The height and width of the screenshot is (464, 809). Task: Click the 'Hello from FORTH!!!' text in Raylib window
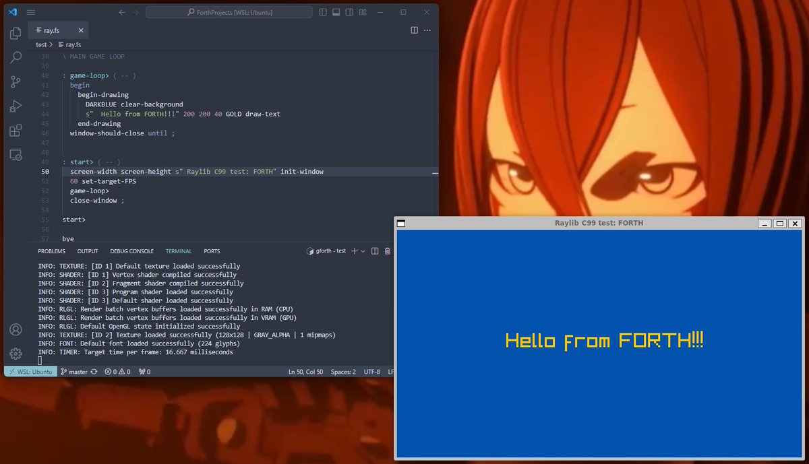click(x=604, y=341)
